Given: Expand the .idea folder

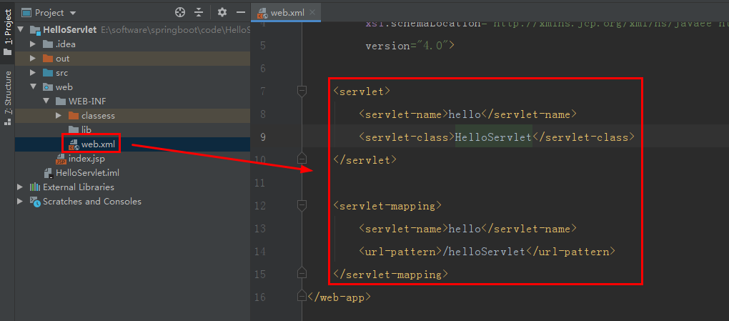Looking at the screenshot, I should click(33, 44).
